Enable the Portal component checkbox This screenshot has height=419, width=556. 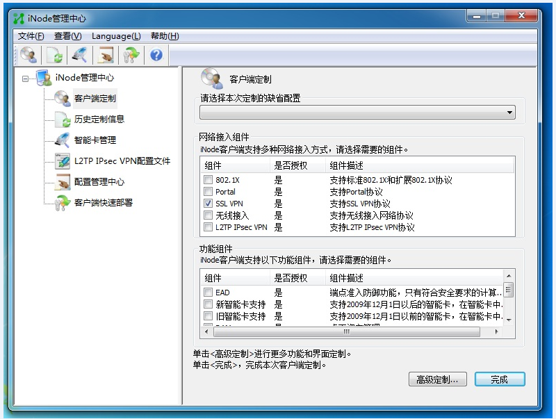pos(208,192)
